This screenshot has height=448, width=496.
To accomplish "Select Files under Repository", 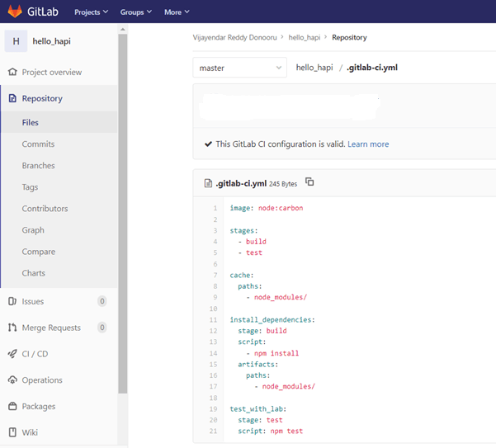I will [x=30, y=122].
